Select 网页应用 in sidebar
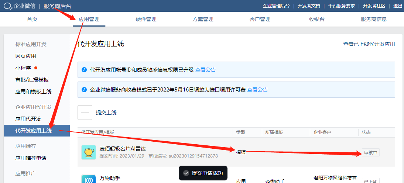This screenshot has height=183, width=404. tap(25, 56)
